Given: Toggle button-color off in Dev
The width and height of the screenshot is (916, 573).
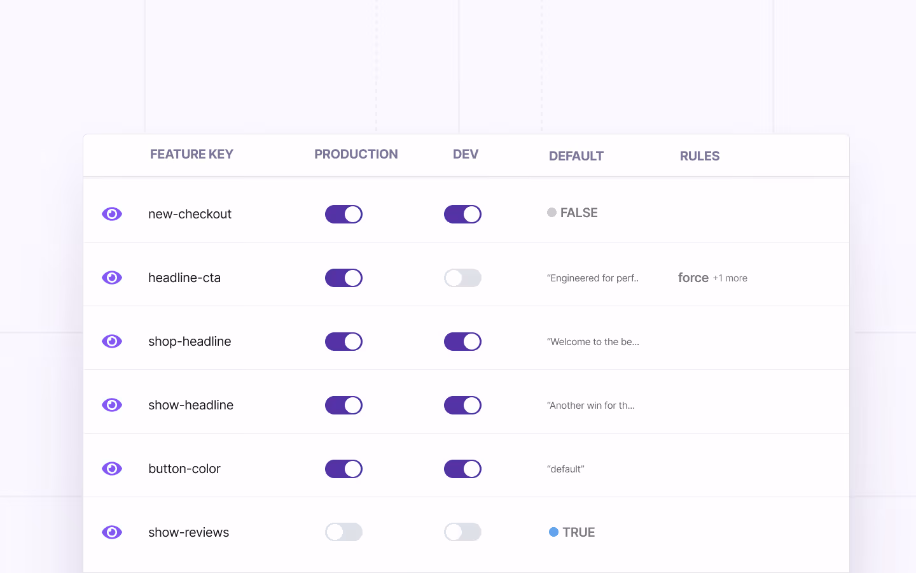Looking at the screenshot, I should pyautogui.click(x=462, y=469).
